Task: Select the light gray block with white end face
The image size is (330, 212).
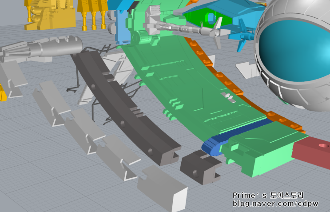Action: [x=163, y=188]
